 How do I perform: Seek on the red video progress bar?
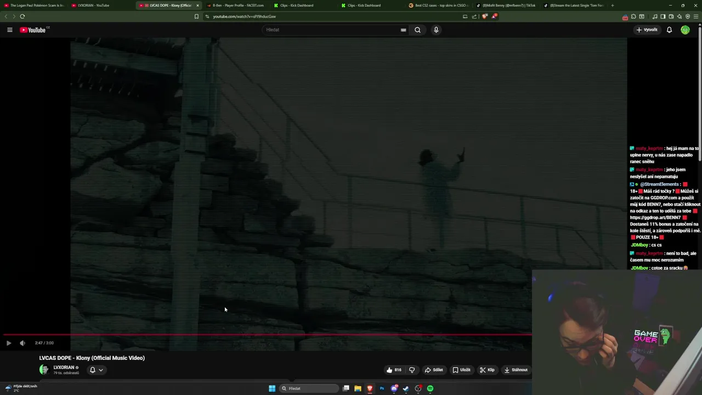pyautogui.click(x=268, y=334)
